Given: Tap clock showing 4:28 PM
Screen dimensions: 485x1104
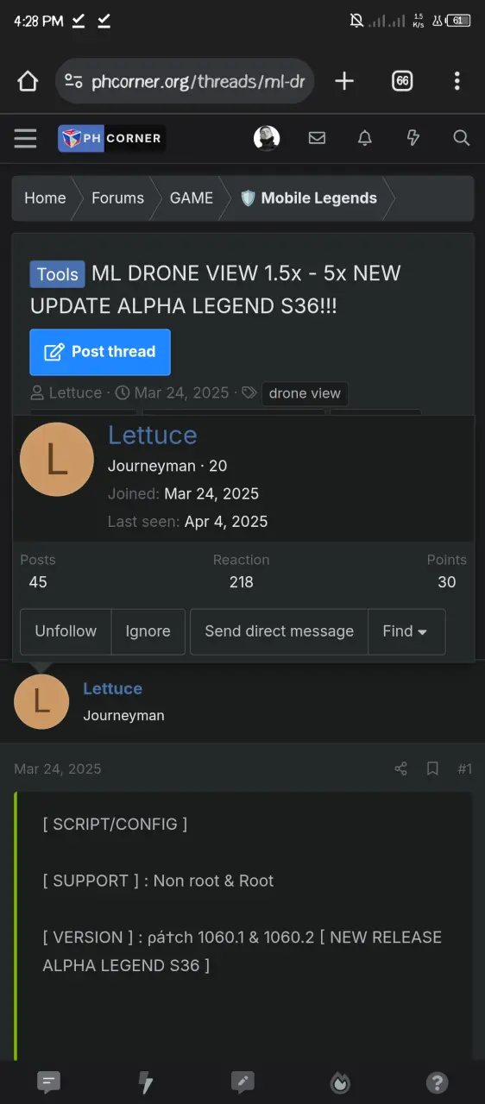Looking at the screenshot, I should point(39,21).
